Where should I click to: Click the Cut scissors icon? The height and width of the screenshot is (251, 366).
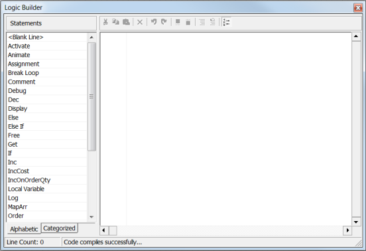click(105, 22)
